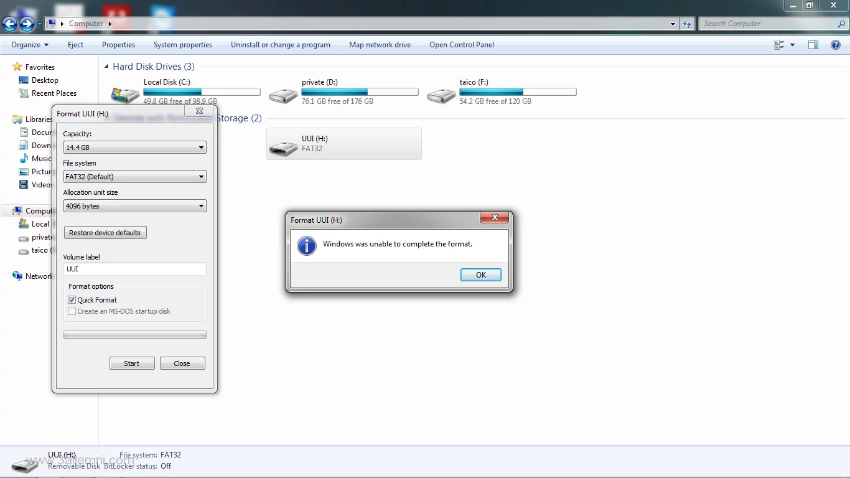850x478 pixels.
Task: Click the Volume label text field
Action: click(134, 269)
